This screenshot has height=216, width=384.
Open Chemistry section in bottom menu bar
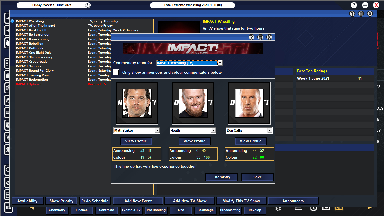tap(57, 210)
